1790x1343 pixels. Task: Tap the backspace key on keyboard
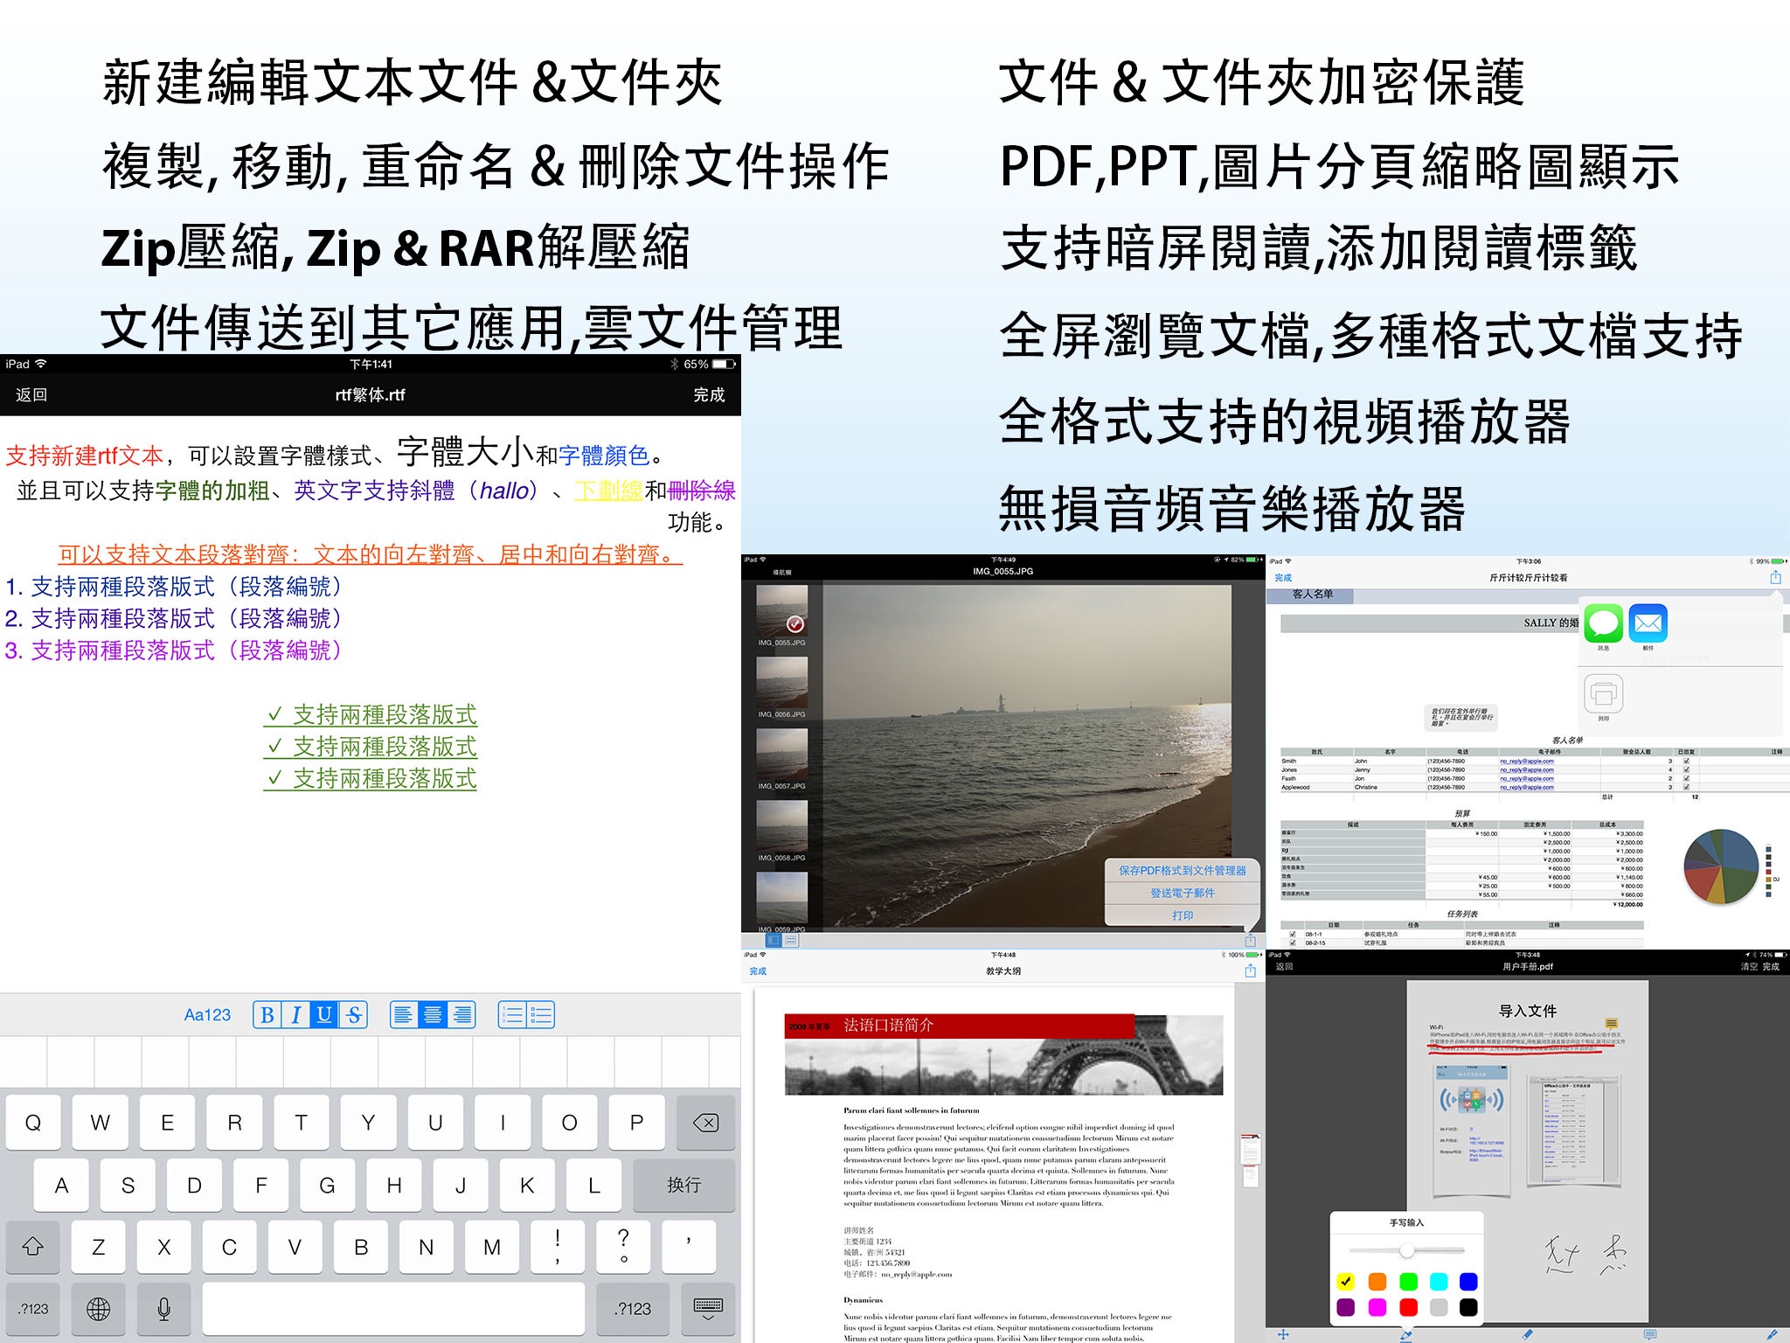tap(705, 1123)
